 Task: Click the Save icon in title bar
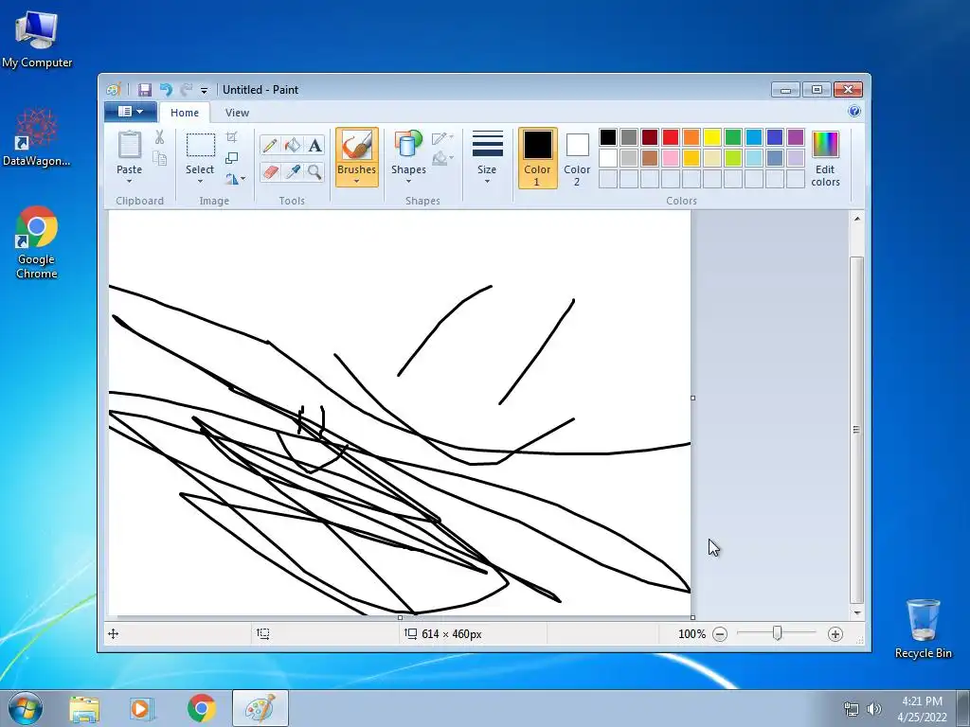click(145, 90)
